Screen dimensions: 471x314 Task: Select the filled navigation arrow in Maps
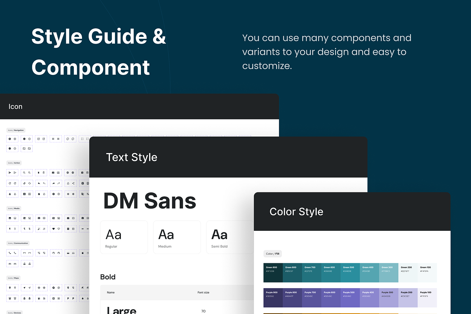pyautogui.click(x=24, y=288)
